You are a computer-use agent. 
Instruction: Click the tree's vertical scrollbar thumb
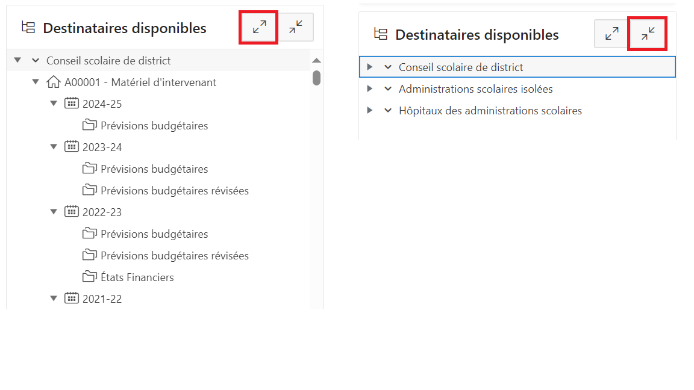[x=316, y=78]
